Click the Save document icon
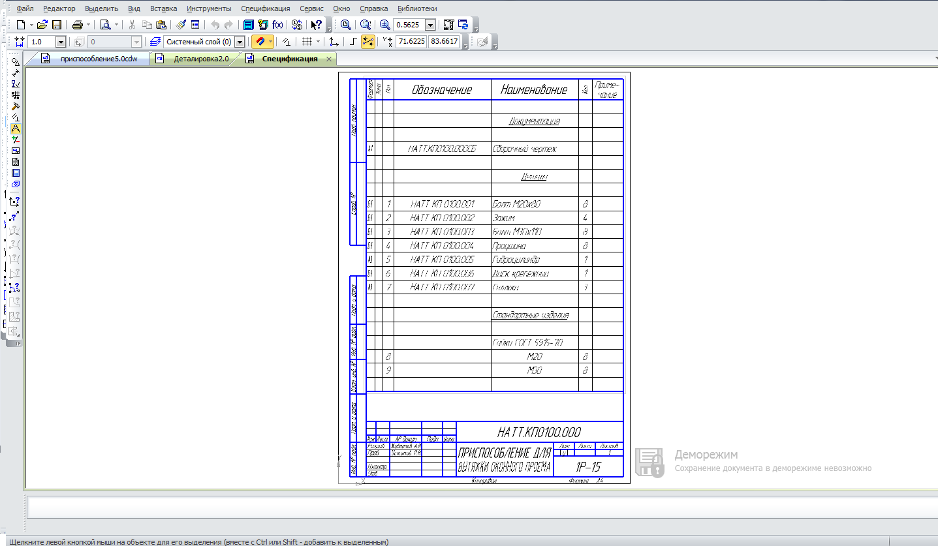 click(57, 25)
